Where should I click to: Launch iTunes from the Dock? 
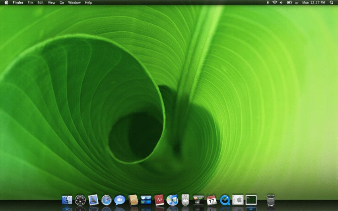click(x=172, y=200)
